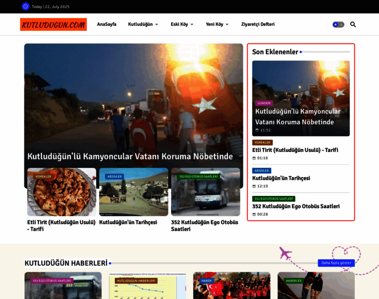Click the ARŞİVLER tag in Son Eklenenler
379x299 pixels.
pos(262,170)
